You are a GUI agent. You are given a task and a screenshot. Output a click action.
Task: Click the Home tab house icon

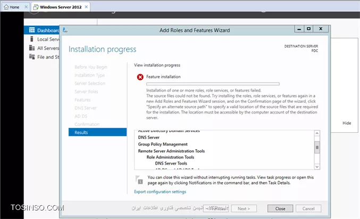[x=6, y=7]
